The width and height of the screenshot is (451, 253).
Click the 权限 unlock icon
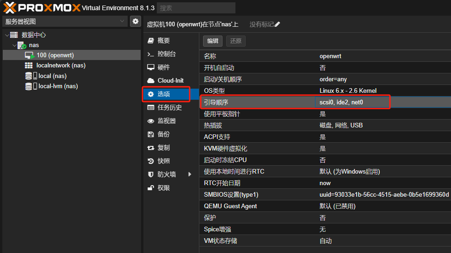coord(151,188)
